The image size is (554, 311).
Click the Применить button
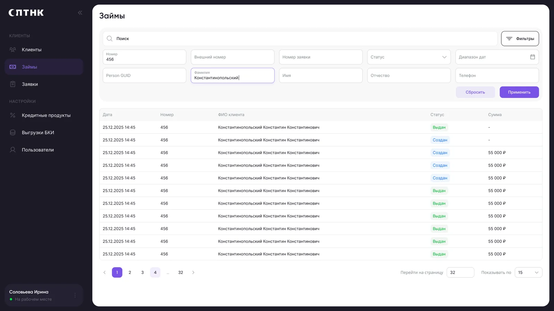pos(519,92)
